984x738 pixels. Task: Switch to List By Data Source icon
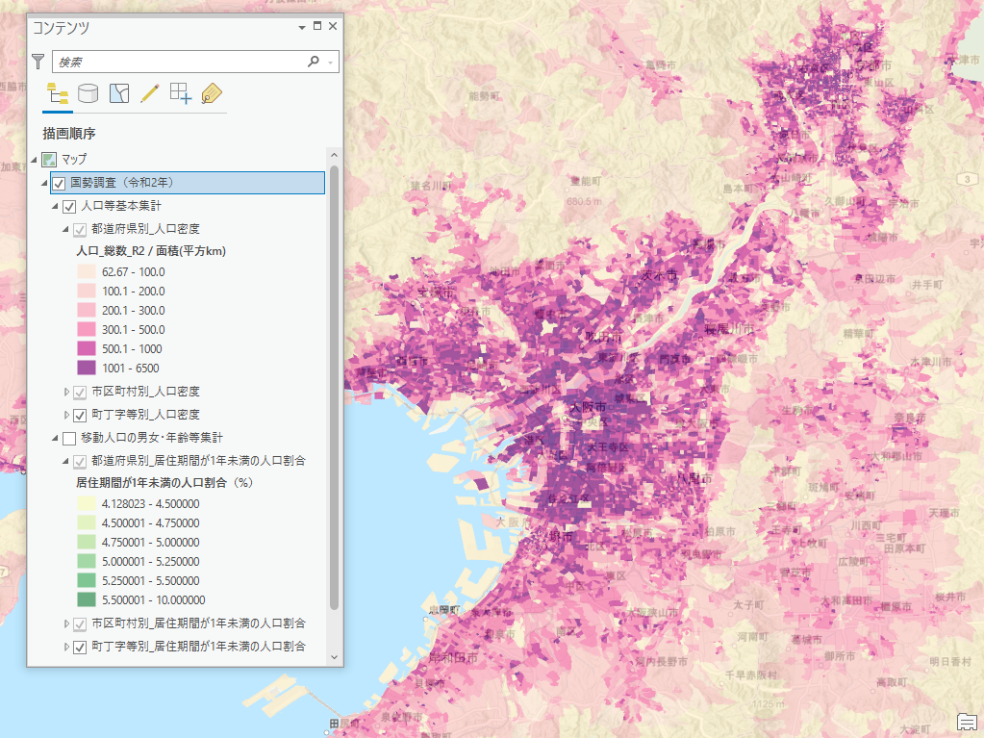(x=88, y=93)
